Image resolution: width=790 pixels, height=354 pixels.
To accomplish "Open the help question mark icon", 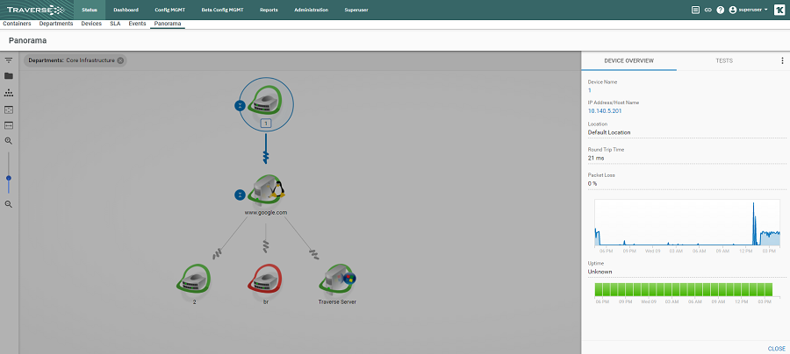I will [721, 10].
